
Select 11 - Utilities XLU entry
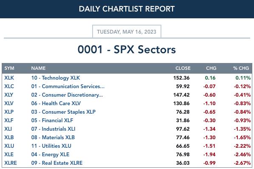click(51, 146)
